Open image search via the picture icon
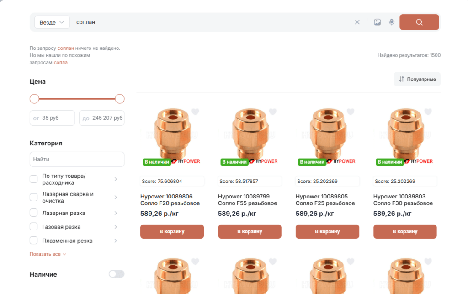Image resolution: width=468 pixels, height=294 pixels. click(377, 22)
